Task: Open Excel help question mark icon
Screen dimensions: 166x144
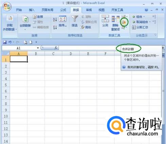Action: tap(146, 10)
